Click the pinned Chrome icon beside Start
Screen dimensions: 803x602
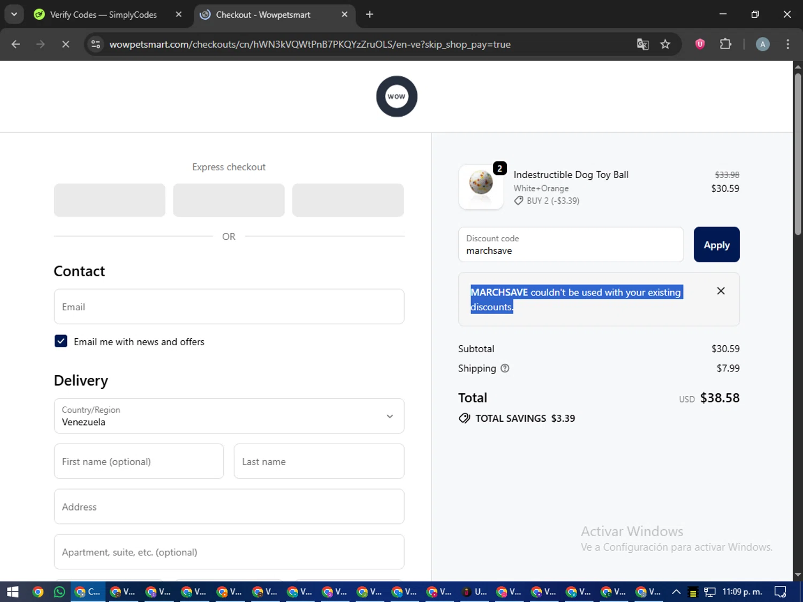(x=37, y=592)
